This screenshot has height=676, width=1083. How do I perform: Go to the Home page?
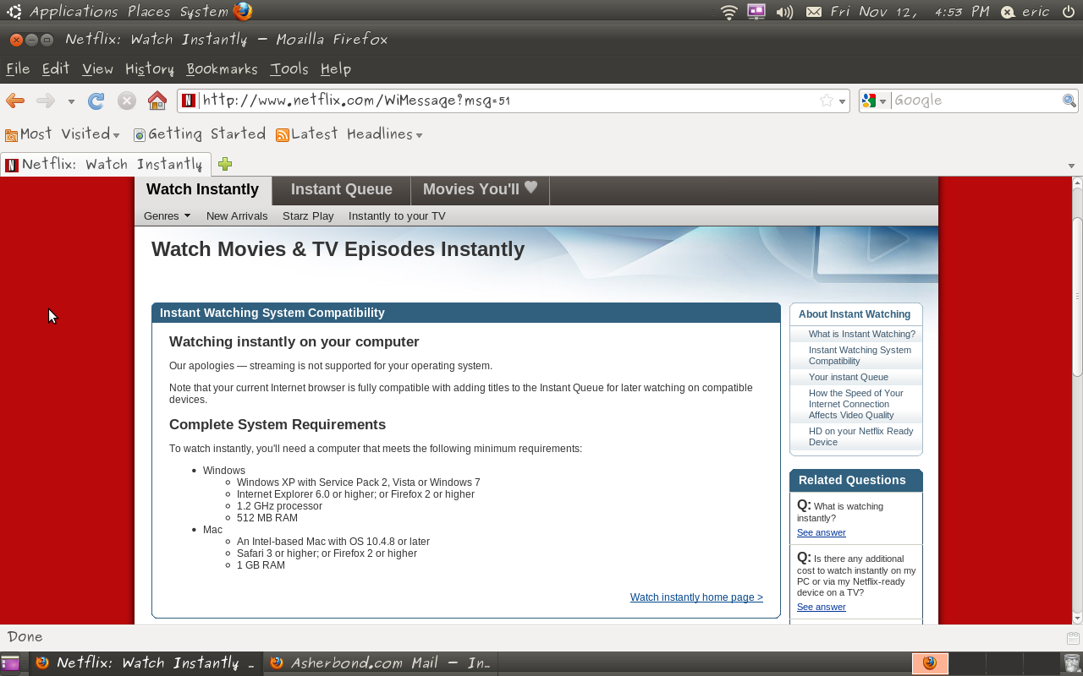157,101
